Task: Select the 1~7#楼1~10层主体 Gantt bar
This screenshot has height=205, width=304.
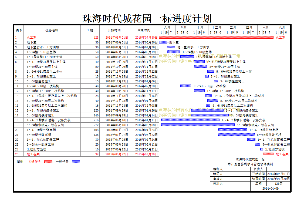Action: 174,52
